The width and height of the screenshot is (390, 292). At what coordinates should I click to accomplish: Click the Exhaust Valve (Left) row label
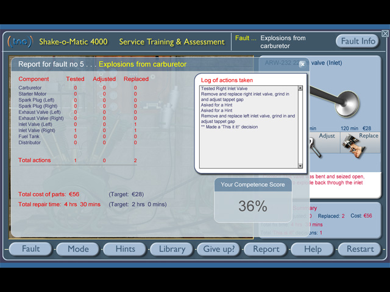point(40,112)
